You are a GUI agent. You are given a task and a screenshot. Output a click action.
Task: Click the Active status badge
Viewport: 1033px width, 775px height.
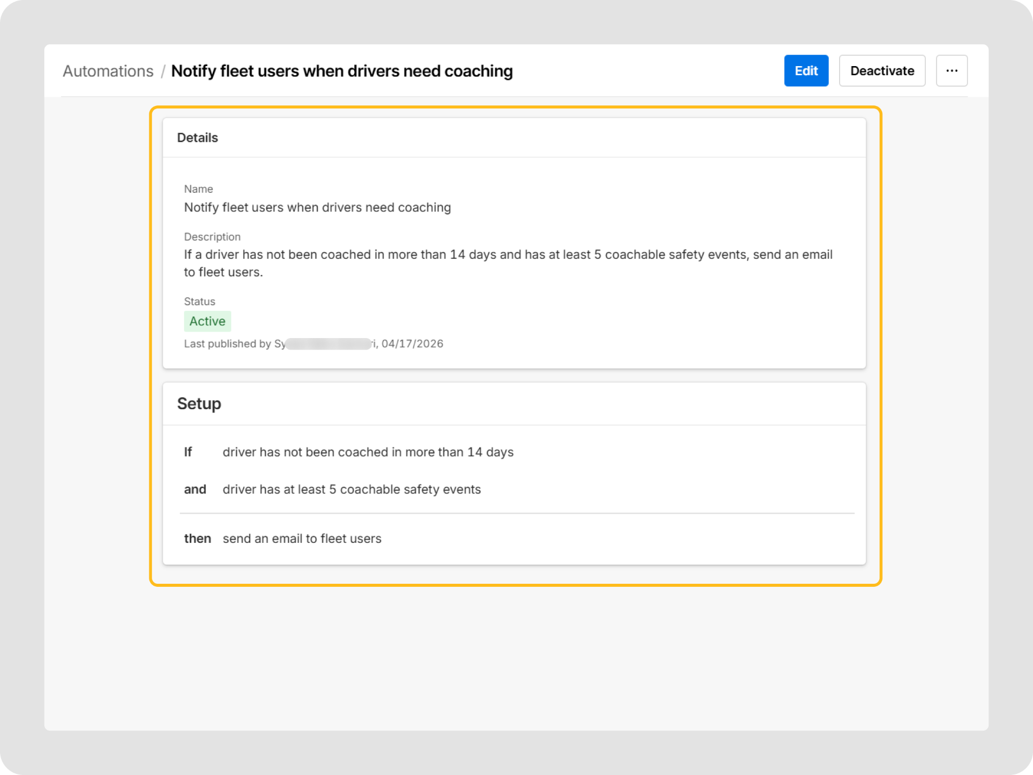[x=207, y=321]
